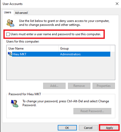Select the Users tab
121x132 pixels.
8,12
